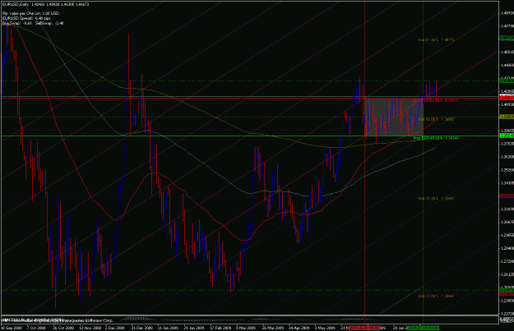Click the yellow 50.0% Fibonacci level label
The image size is (514, 331).
(437, 119)
